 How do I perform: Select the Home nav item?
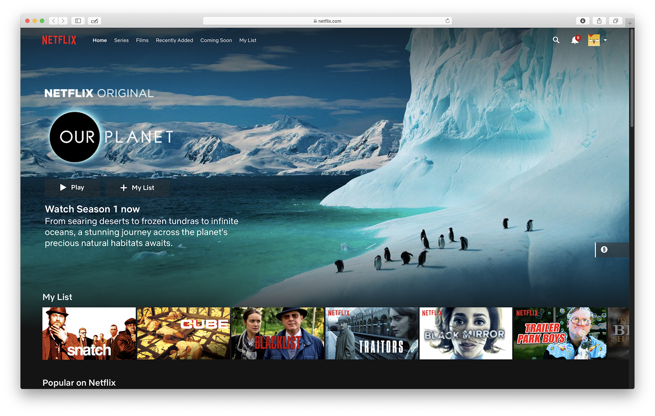pyautogui.click(x=100, y=40)
